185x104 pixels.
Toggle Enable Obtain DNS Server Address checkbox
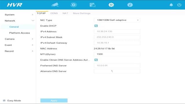pos(96,60)
